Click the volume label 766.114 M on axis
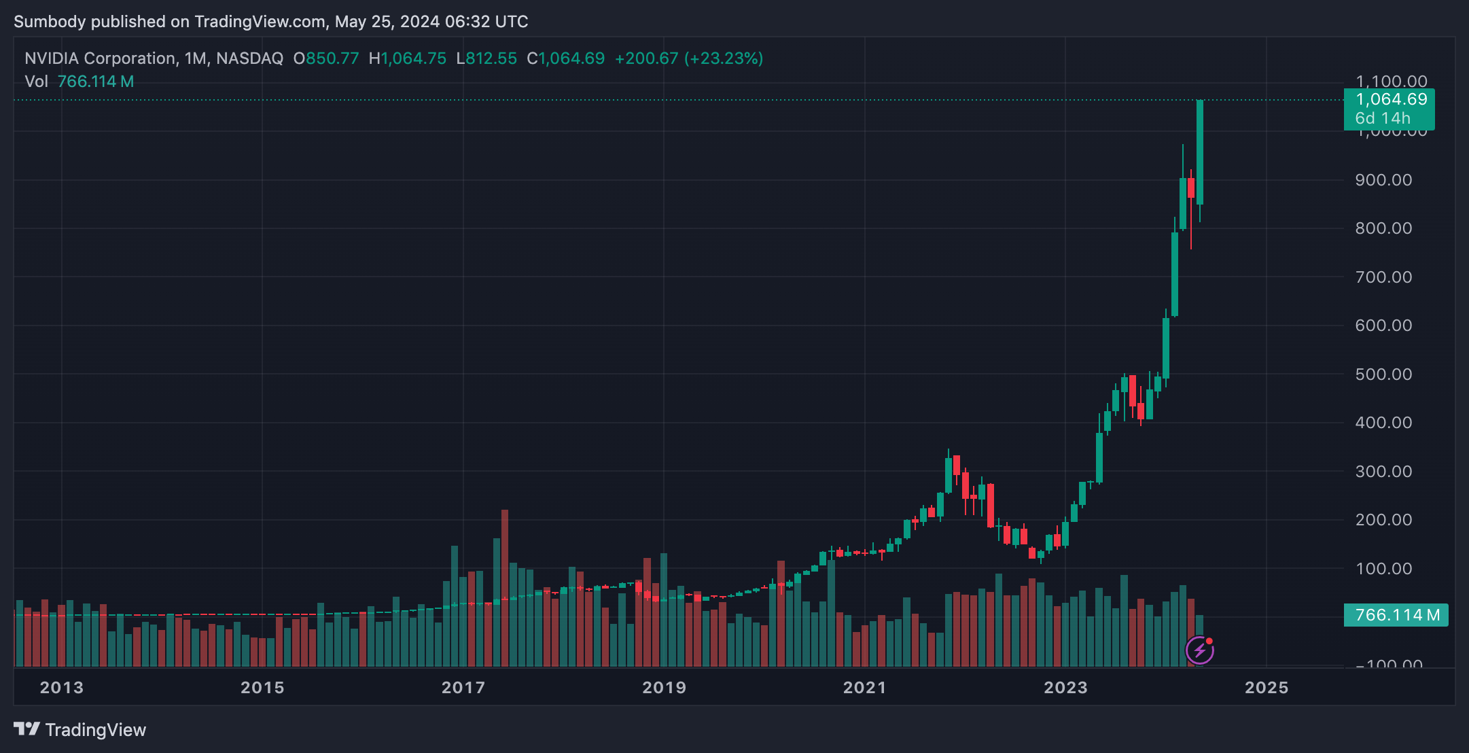Screen dimensions: 1469x753 click(x=1396, y=615)
